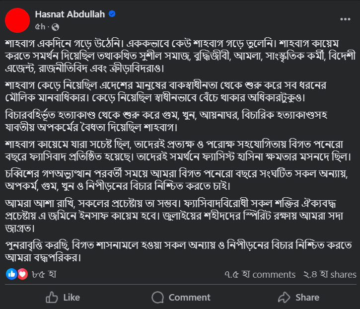
Task: Click the blue thumbs-up reaction icon
Action: tap(12, 274)
